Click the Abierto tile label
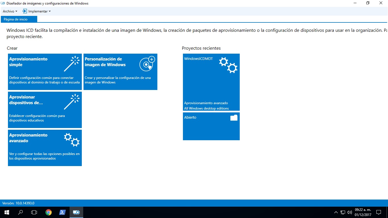This screenshot has height=218, width=388. pyautogui.click(x=190, y=117)
